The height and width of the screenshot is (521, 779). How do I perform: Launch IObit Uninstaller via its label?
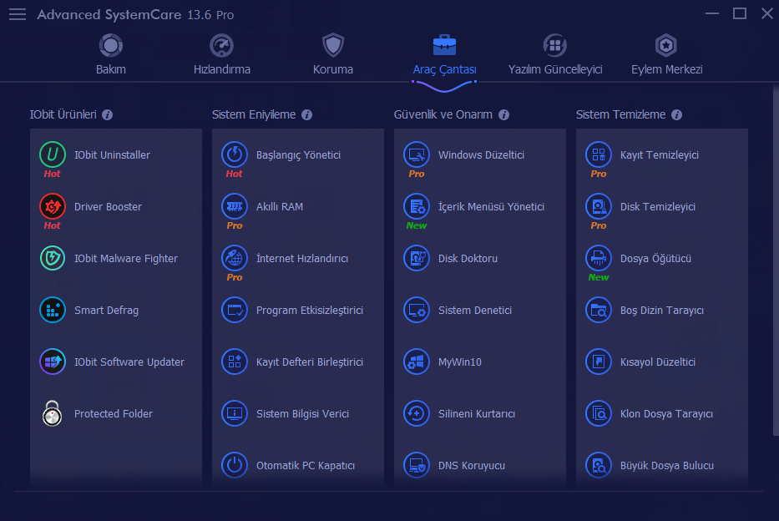(x=112, y=155)
